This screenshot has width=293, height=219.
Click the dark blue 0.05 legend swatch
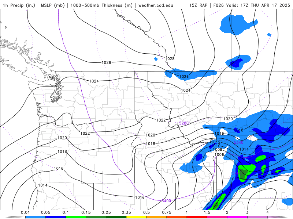[56, 217]
